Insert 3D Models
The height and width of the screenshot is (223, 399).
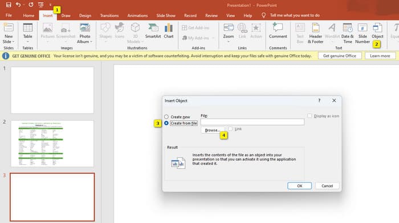click(135, 33)
